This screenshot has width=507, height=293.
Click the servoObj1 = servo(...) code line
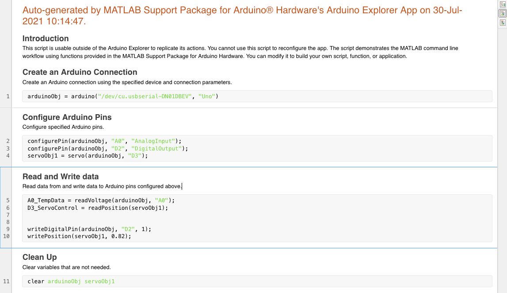(88, 156)
